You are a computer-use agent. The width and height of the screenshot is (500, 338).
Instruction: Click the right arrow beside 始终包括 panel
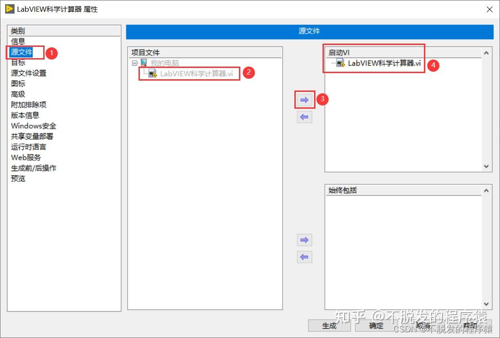click(x=304, y=240)
